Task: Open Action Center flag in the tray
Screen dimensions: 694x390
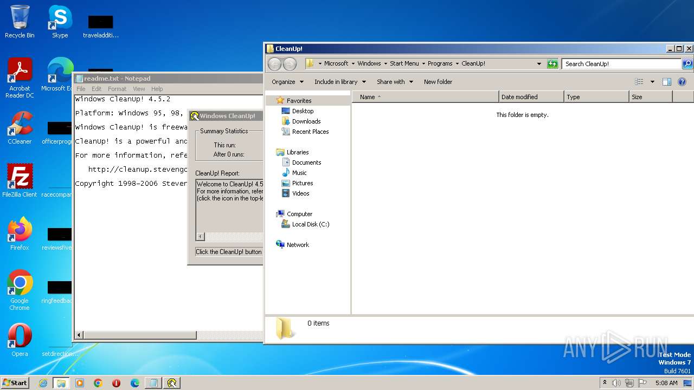Action: coord(643,383)
